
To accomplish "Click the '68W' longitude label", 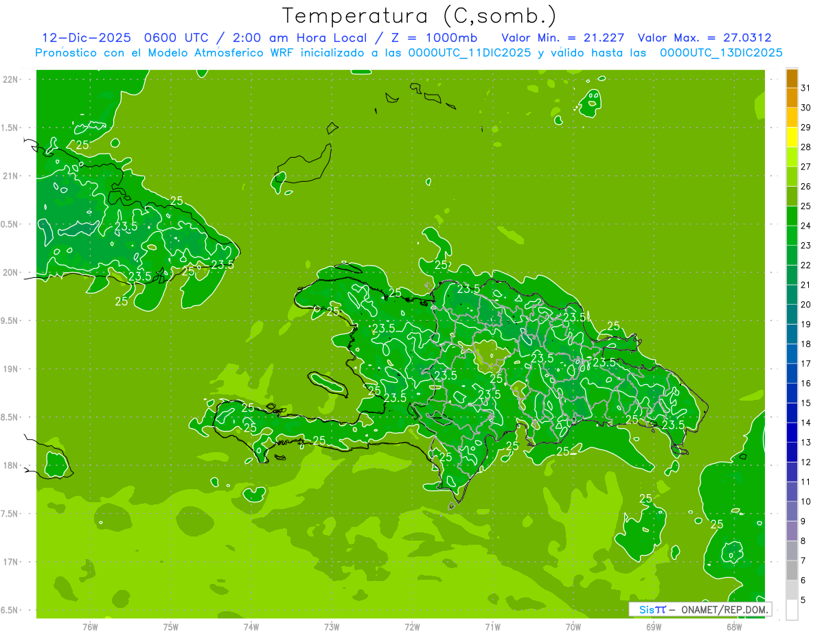I will click(x=734, y=627).
